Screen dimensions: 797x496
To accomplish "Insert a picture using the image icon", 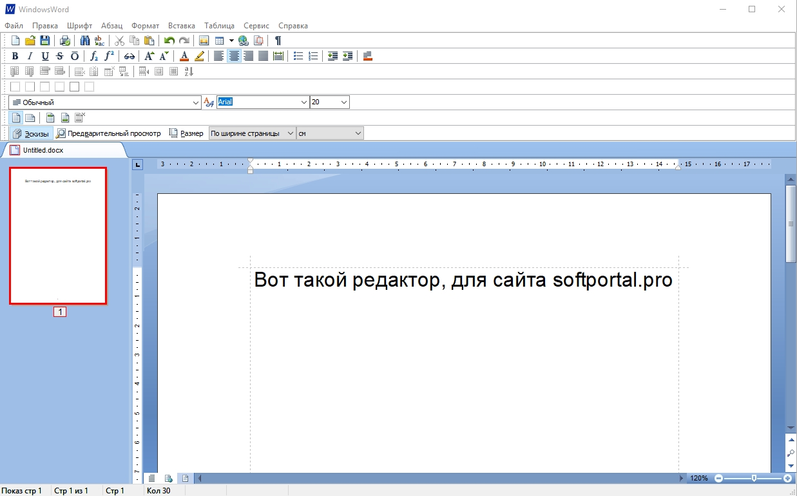I will point(204,41).
